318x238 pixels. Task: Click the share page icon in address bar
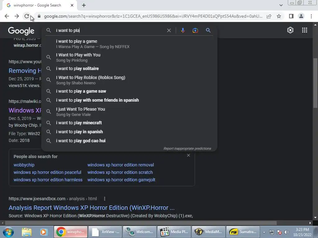(x=269, y=16)
